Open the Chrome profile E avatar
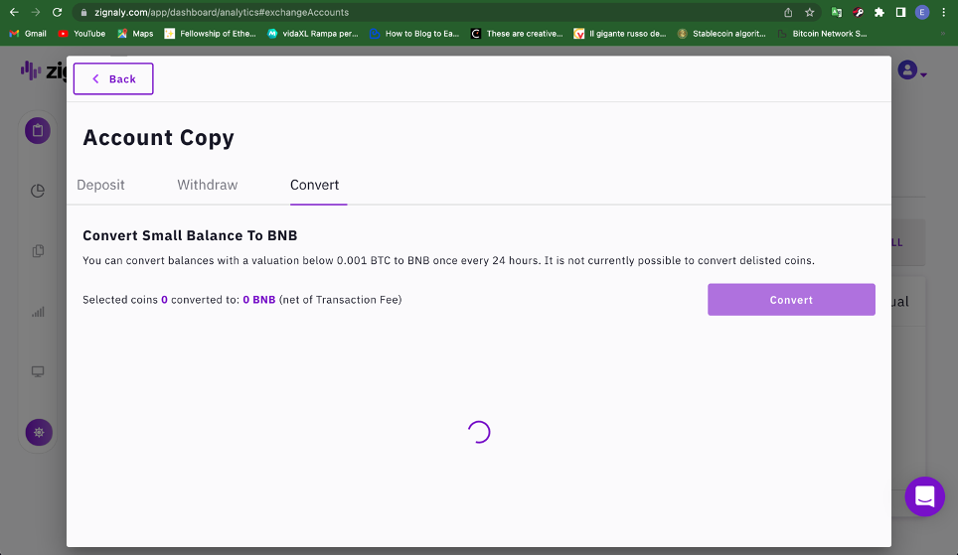 tap(922, 12)
